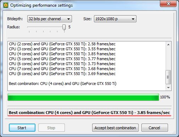This screenshot has height=137, width=179.
Task: Close the Optimizing performance settings dialog
Action: pyautogui.click(x=168, y=4)
